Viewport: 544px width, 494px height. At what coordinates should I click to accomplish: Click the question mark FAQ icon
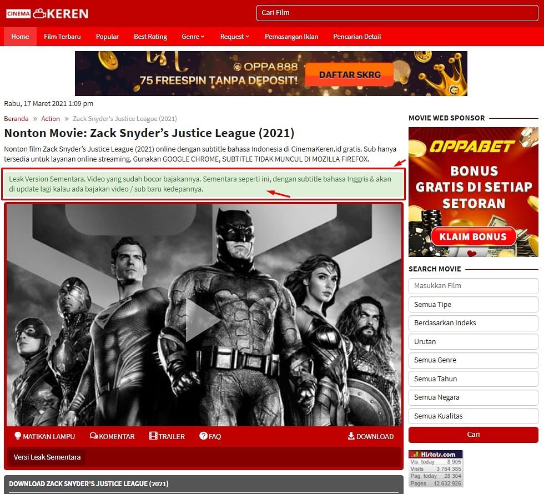pyautogui.click(x=203, y=436)
